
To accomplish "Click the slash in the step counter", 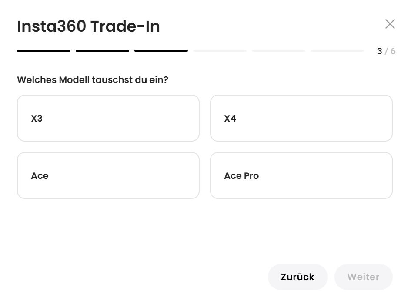I will point(386,51).
